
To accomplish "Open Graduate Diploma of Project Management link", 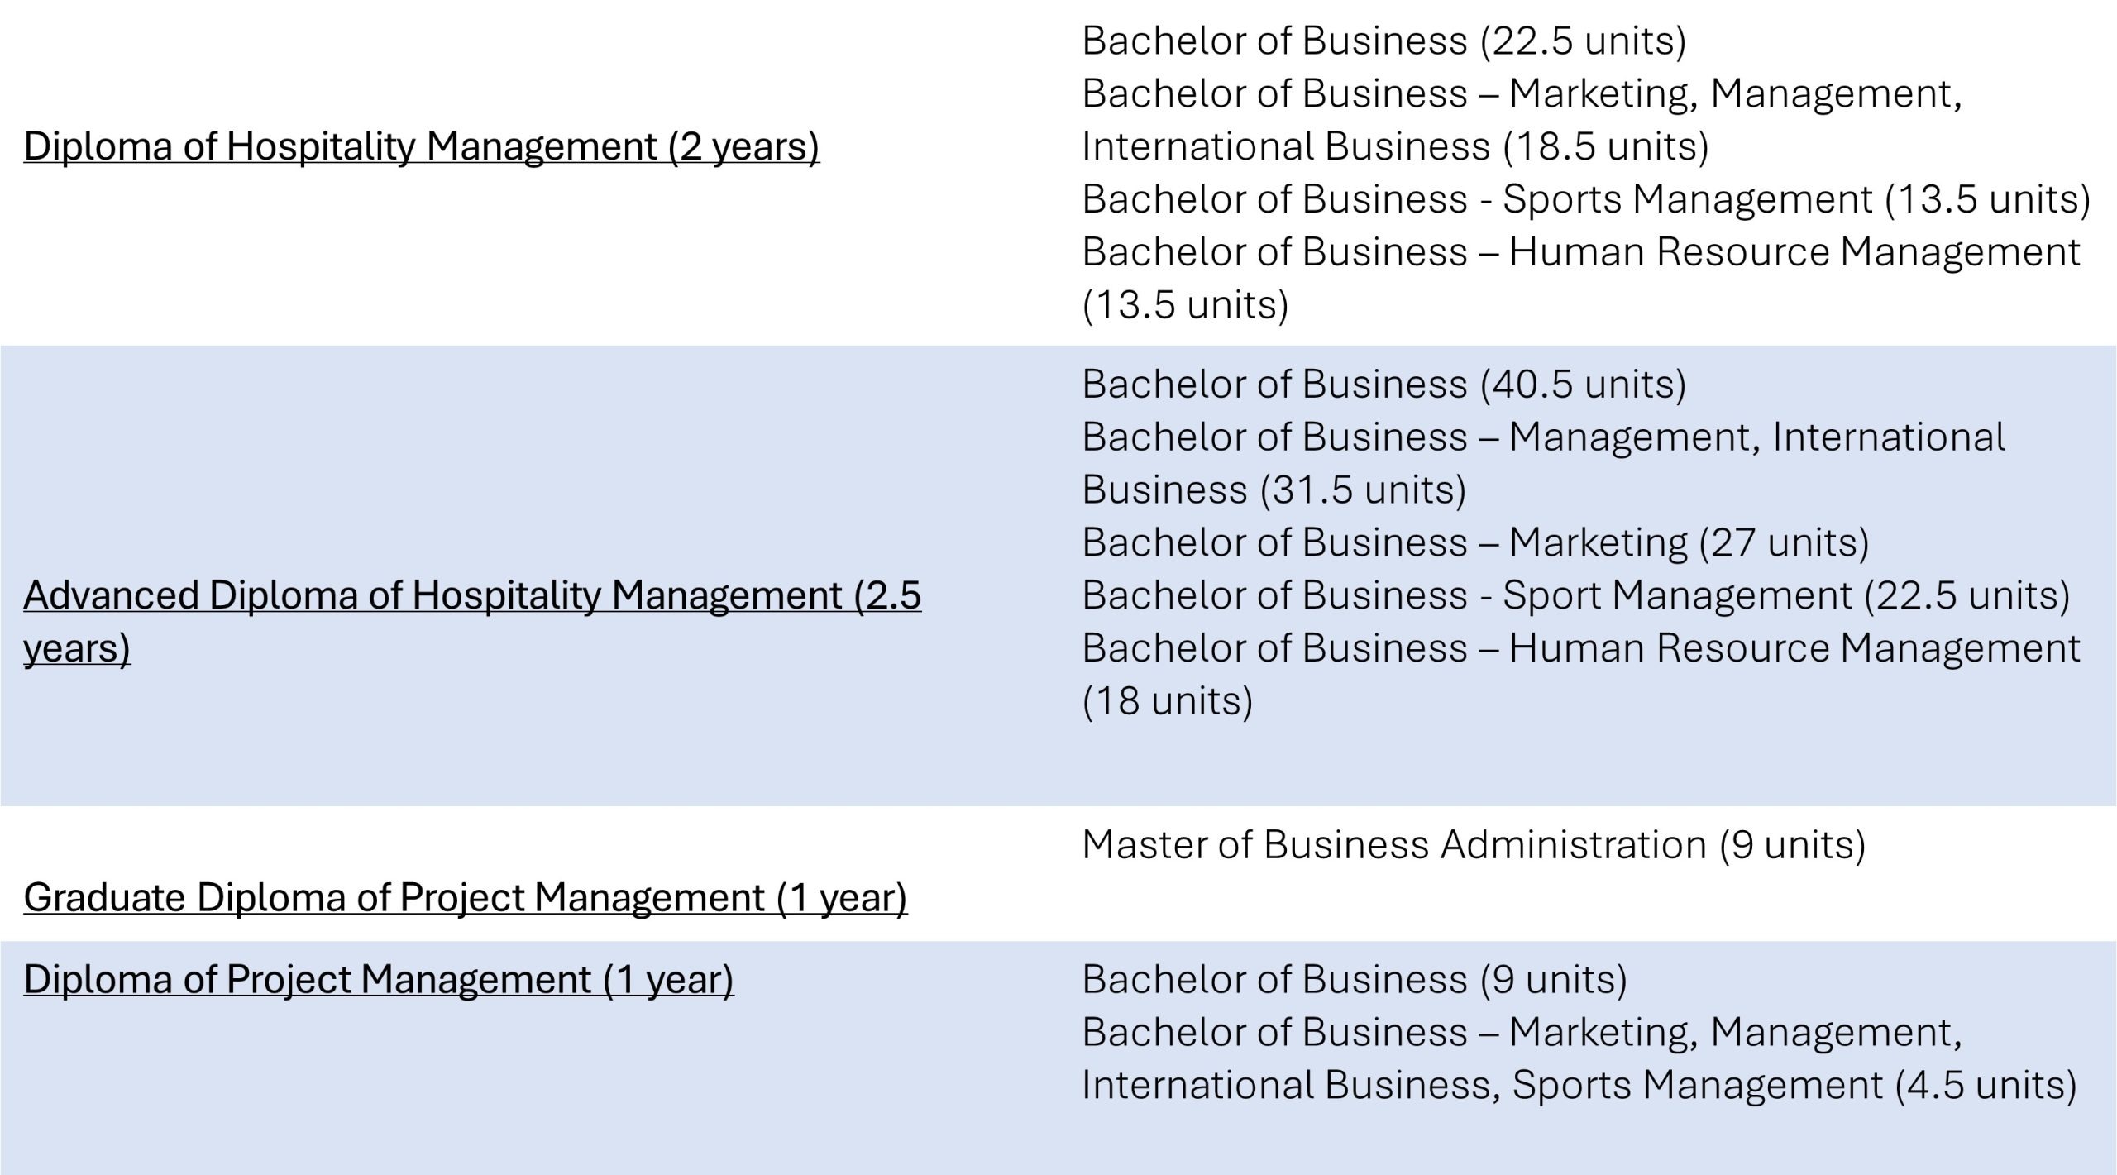I will point(465,898).
